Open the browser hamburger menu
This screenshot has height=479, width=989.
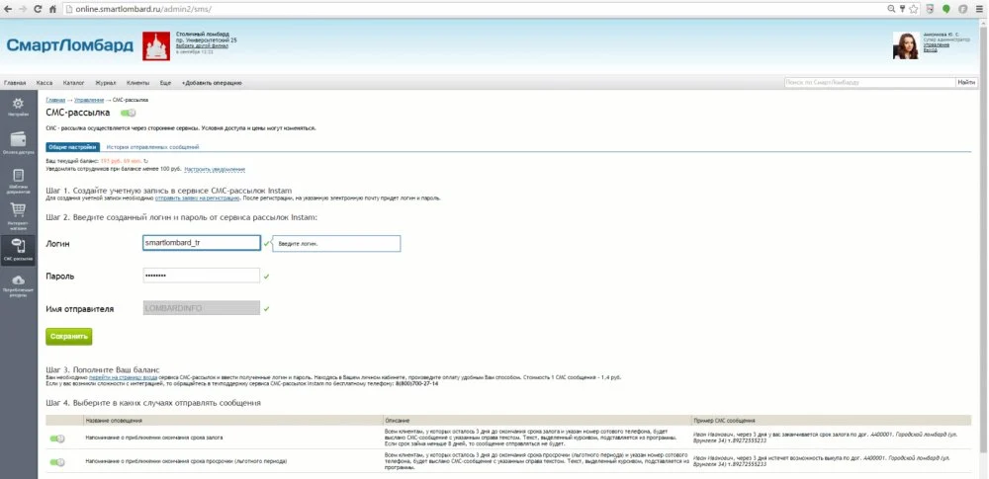(x=980, y=9)
